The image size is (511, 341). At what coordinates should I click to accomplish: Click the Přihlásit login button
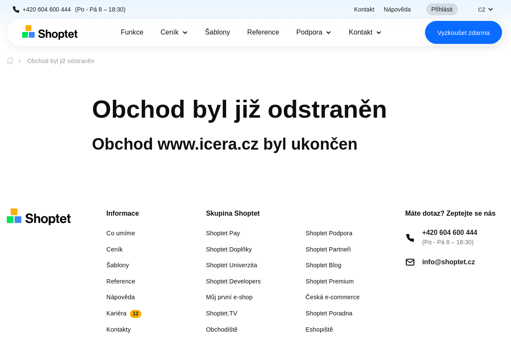[x=442, y=9]
